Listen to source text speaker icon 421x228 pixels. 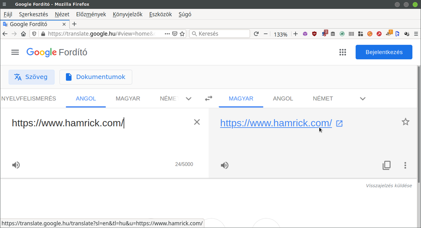(x=16, y=165)
